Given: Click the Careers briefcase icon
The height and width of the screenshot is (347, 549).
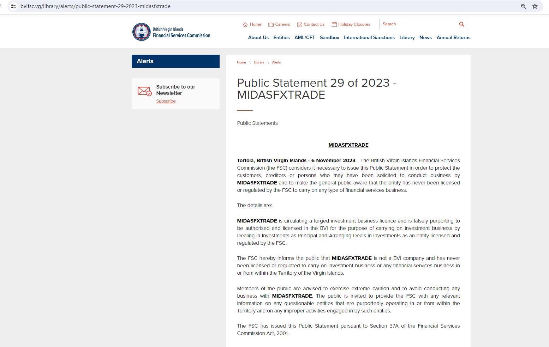Looking at the screenshot, I should pyautogui.click(x=271, y=25).
